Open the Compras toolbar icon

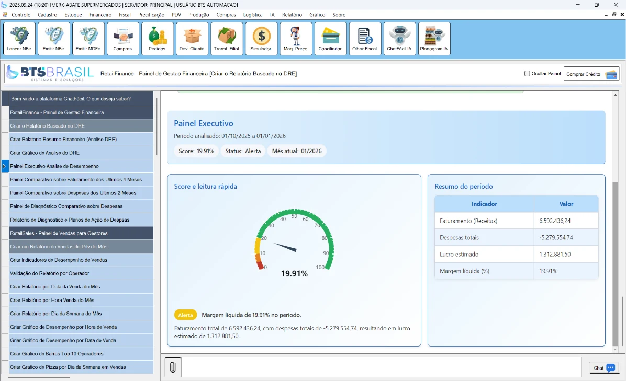click(123, 38)
